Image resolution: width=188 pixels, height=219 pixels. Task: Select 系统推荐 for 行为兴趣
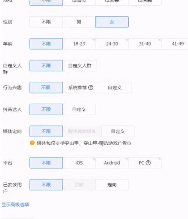click(x=81, y=87)
